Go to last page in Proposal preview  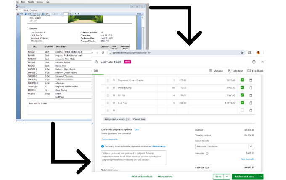pyautogui.click(x=79, y=14)
